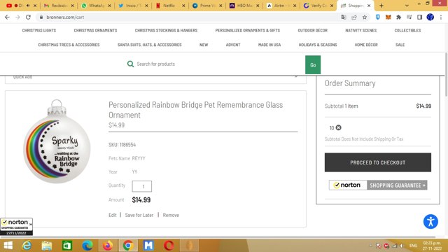
Task: Switch to the Prime Video tab
Action: tap(207, 6)
